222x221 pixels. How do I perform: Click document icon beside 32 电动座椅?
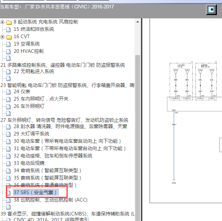[x=8, y=156]
